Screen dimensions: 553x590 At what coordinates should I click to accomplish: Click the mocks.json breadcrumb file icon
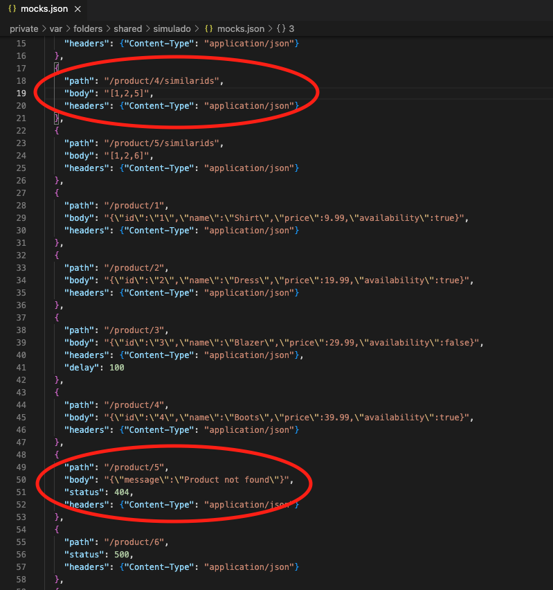(x=208, y=28)
